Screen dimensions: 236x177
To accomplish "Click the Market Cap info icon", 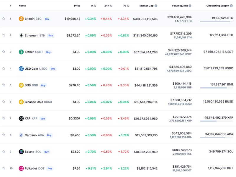I will 156,6.
